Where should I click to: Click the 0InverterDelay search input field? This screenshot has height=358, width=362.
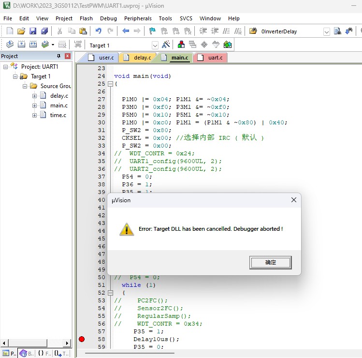[291, 31]
